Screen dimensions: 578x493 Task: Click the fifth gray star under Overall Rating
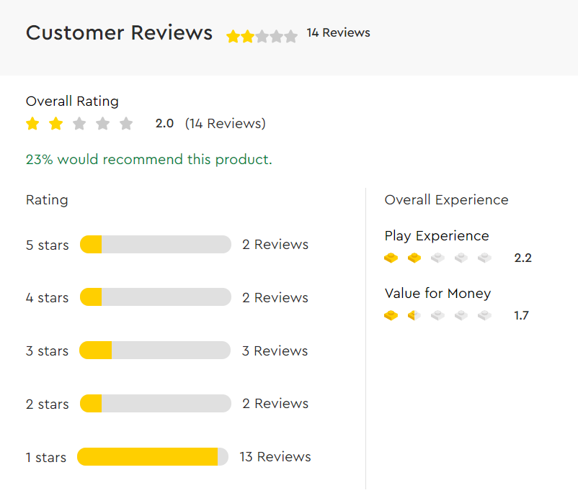(126, 124)
